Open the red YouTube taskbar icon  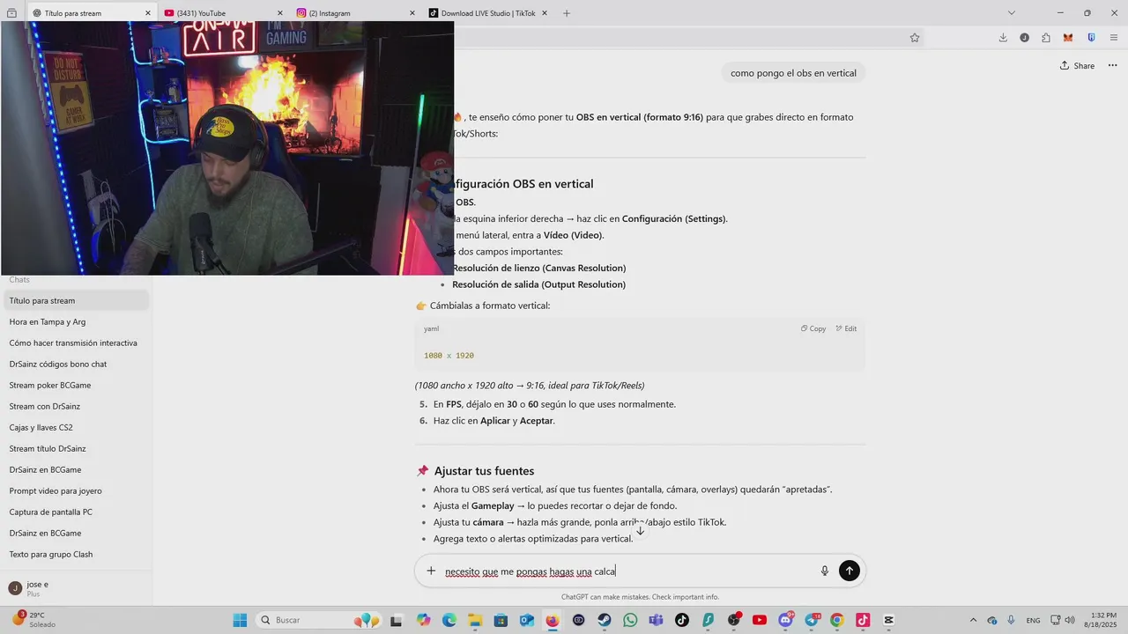[760, 620]
